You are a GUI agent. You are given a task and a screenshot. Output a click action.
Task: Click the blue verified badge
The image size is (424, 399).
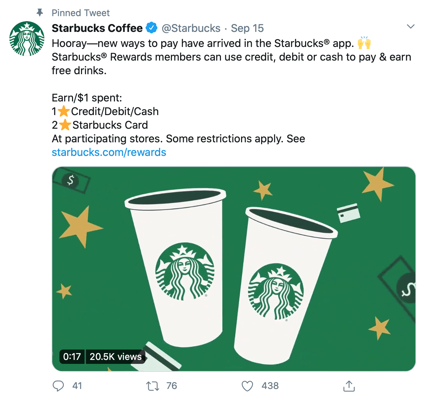pyautogui.click(x=152, y=28)
